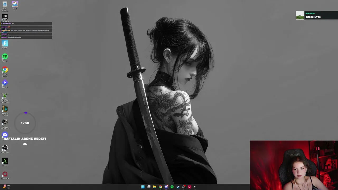The height and width of the screenshot is (190, 338).
Task: Open the Recycle Bin desktop icon
Action: pos(5,6)
